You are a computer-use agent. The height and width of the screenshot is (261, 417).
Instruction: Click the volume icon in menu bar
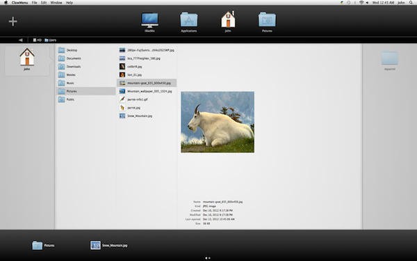click(x=367, y=3)
